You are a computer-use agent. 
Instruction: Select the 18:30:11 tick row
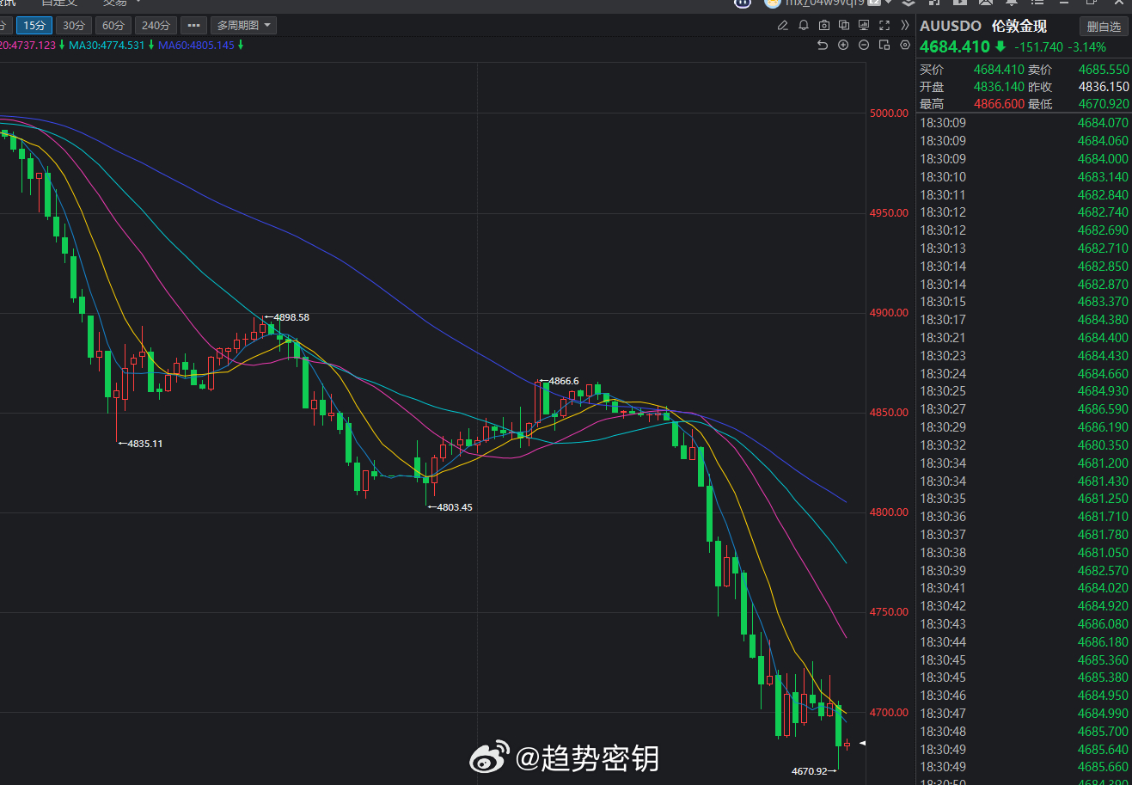coord(1025,195)
